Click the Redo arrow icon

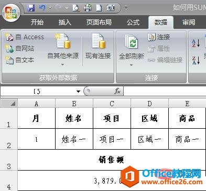tap(58, 7)
